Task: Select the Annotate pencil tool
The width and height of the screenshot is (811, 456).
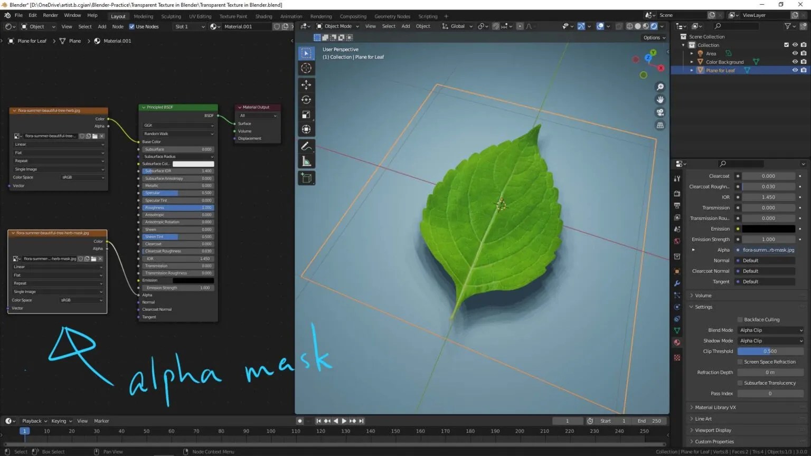Action: [306, 146]
